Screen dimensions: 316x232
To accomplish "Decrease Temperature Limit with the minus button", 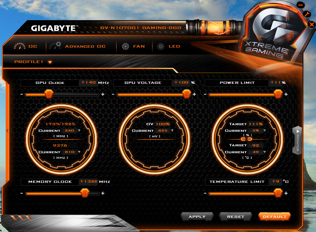I will click(x=205, y=193).
